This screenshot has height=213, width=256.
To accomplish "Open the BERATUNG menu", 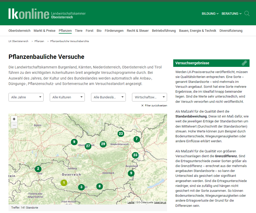I will 232,14.
